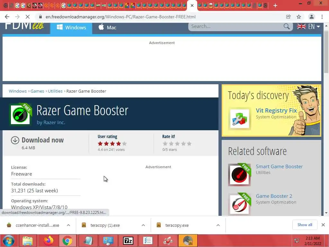
Task: Click the Game Booster 2 icon
Action: tap(239, 204)
